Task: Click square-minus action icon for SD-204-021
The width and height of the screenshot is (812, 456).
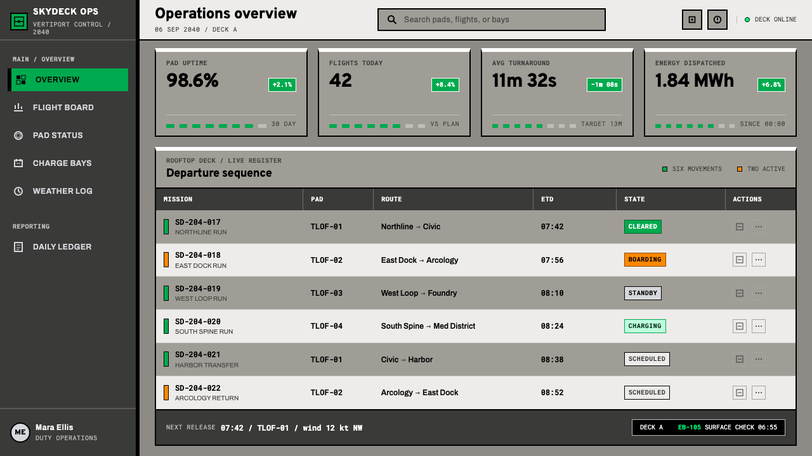Action: pos(740,359)
